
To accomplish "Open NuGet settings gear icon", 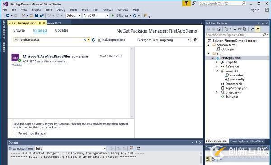I will (x=195, y=40).
